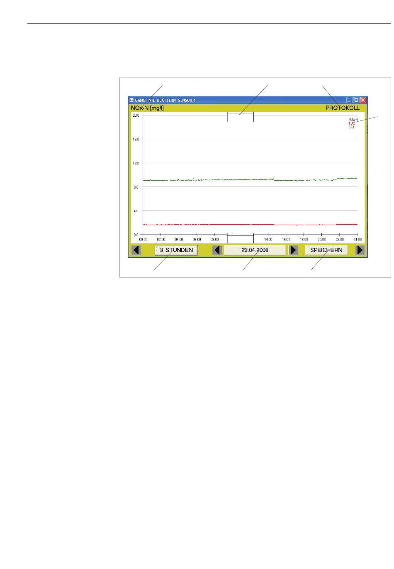Go to previous day arrow beside date
394x569 pixels.
[216, 250]
